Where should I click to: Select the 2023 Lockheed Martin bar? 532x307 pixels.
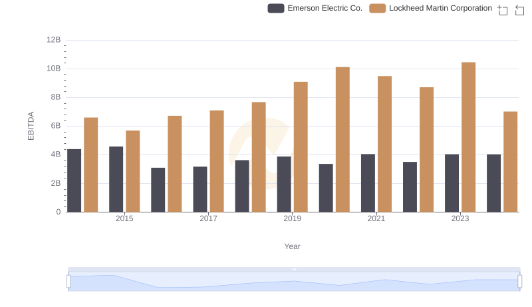[x=468, y=137]
